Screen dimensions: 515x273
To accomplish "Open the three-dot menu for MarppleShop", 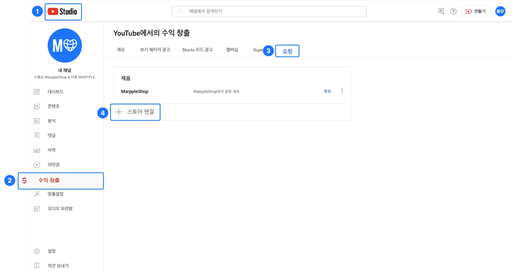I will point(342,91).
